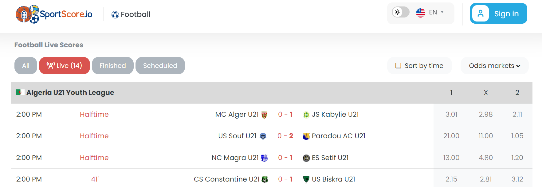The image size is (542, 188).
Task: Switch to the Scheduled tab
Action: 160,65
